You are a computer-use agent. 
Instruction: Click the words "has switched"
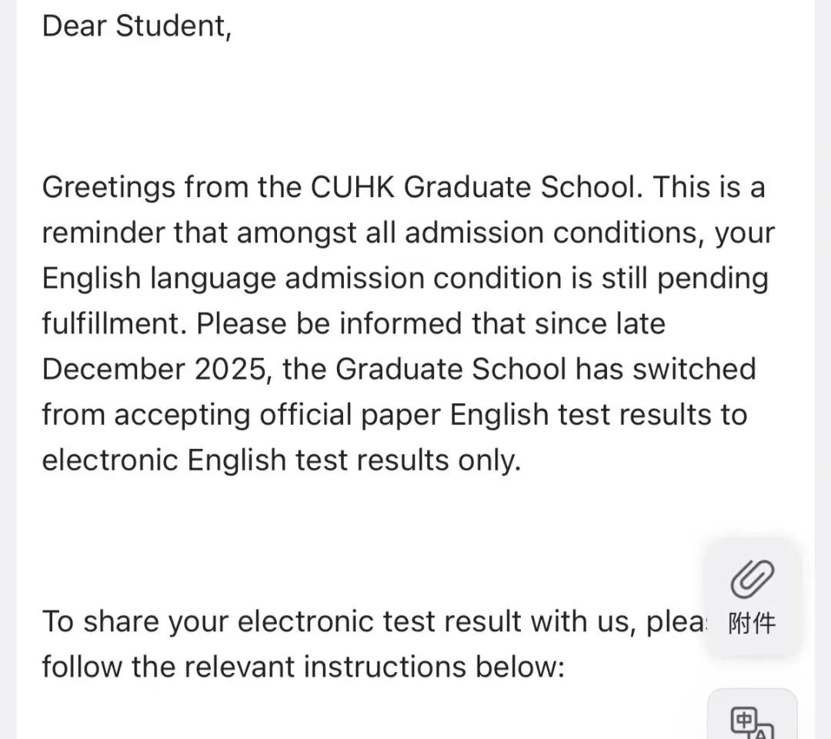click(666, 369)
